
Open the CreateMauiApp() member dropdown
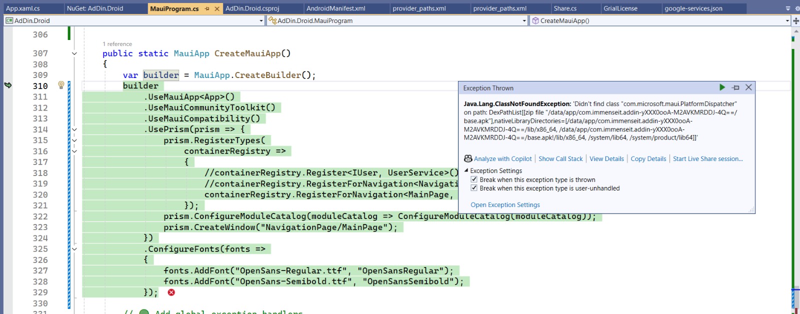click(787, 20)
